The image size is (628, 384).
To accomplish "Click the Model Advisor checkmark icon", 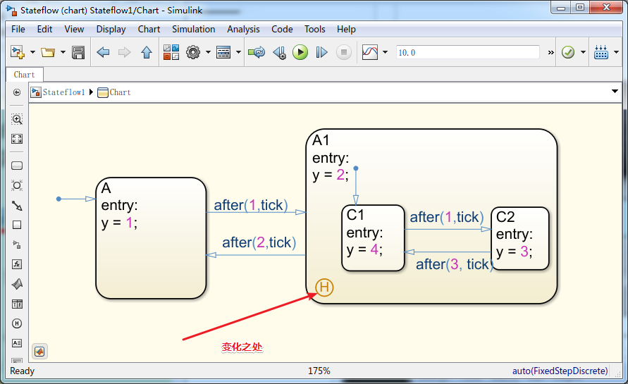I will pos(568,52).
